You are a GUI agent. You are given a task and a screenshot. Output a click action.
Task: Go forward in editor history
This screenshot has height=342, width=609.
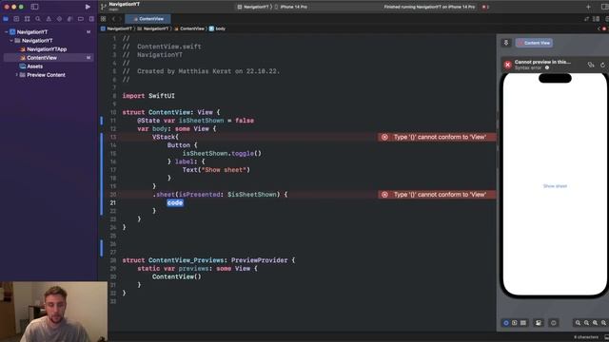pyautogui.click(x=120, y=19)
